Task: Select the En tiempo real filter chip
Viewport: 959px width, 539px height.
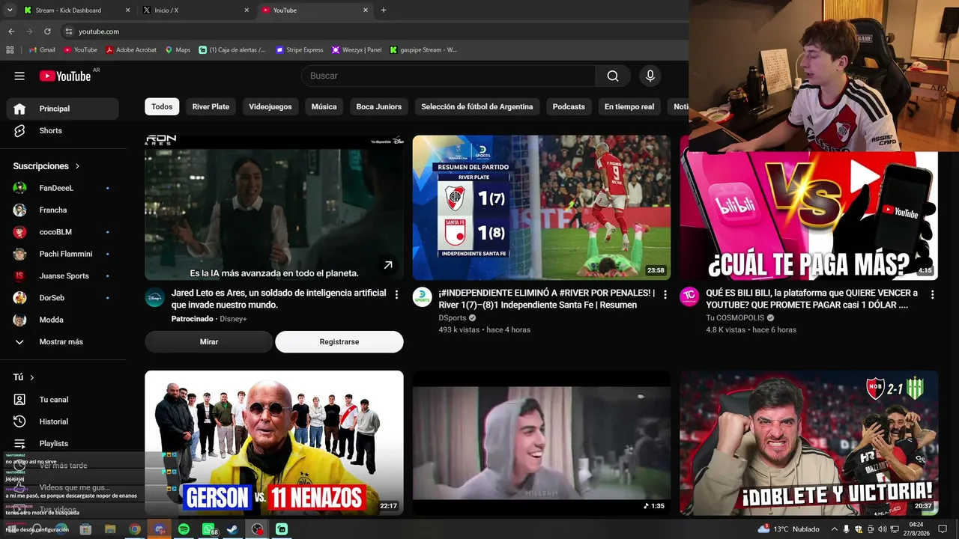Action: pyautogui.click(x=629, y=107)
